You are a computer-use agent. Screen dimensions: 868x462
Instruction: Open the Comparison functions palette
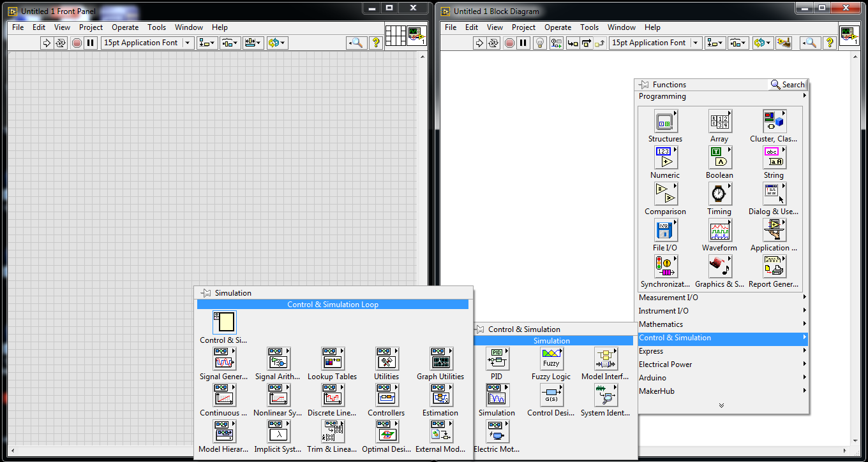(x=666, y=194)
